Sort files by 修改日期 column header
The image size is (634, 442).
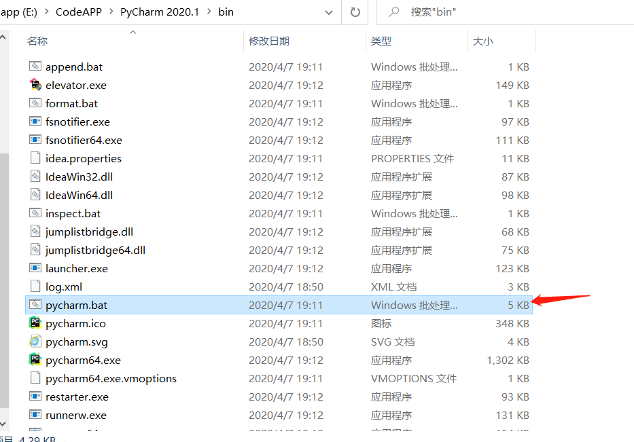tap(269, 41)
